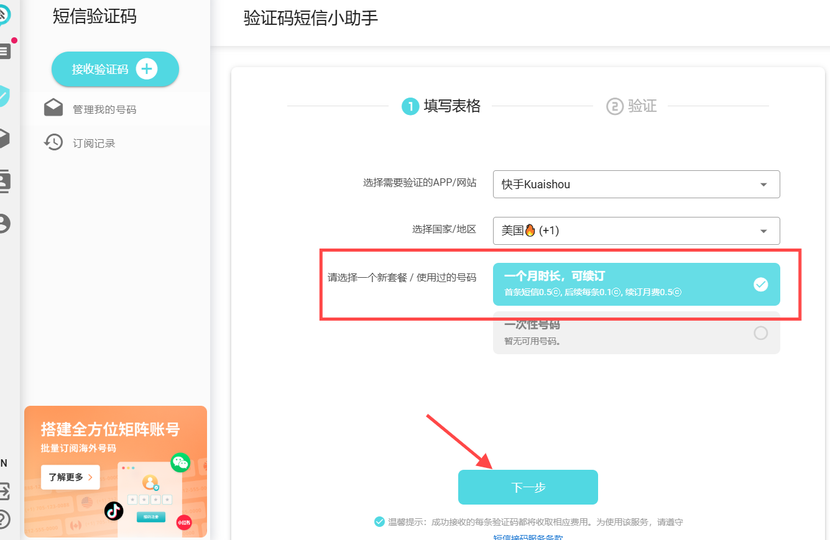Open the 快手Kuaishou app dropdown
Image resolution: width=830 pixels, height=540 pixels.
[636, 185]
